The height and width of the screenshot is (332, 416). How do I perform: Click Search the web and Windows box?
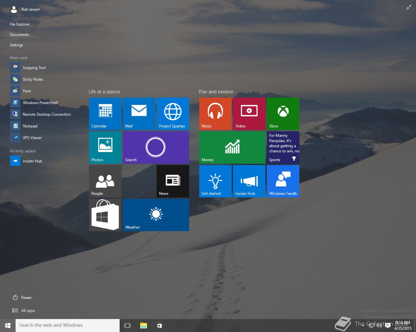pos(68,326)
